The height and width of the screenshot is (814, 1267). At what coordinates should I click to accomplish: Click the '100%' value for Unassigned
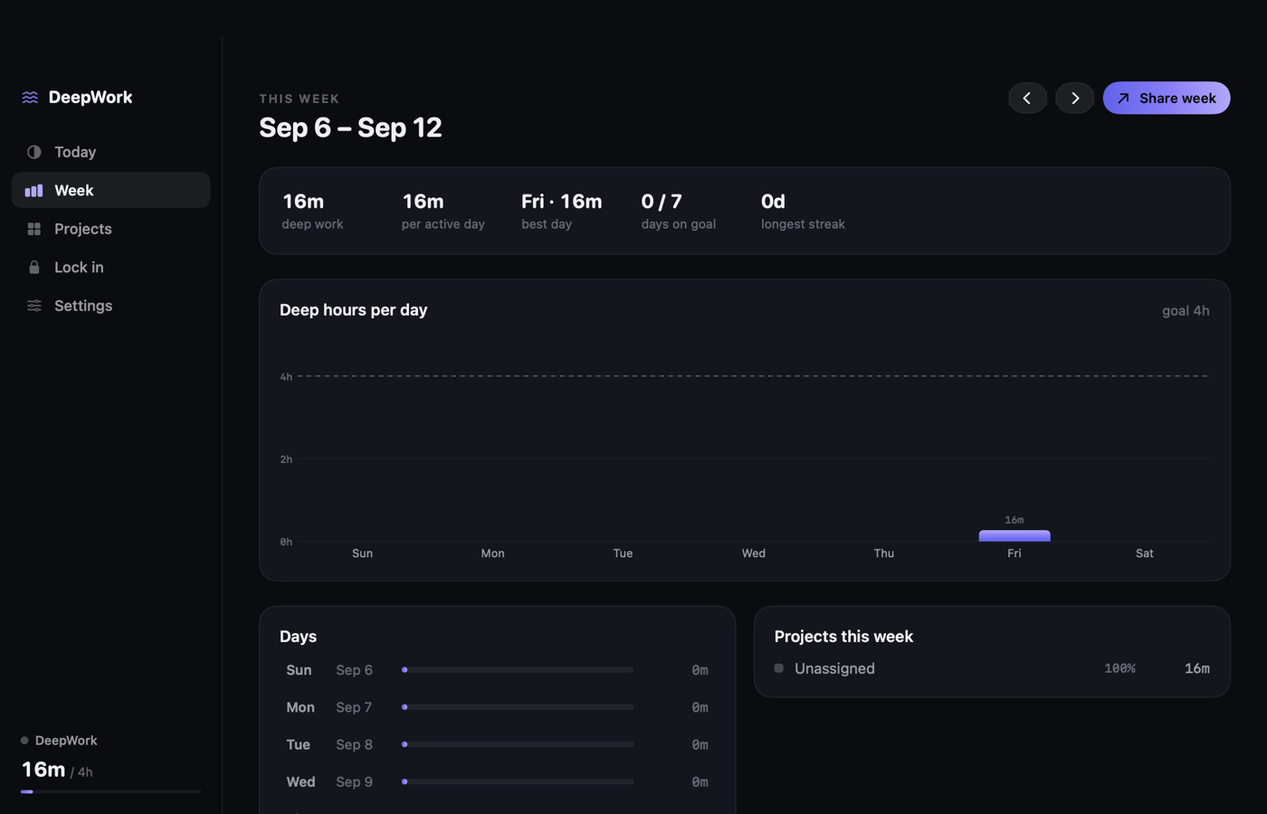(x=1119, y=668)
